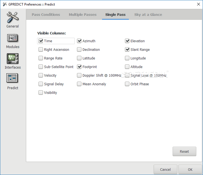Click the Cancel button

tap(165, 169)
